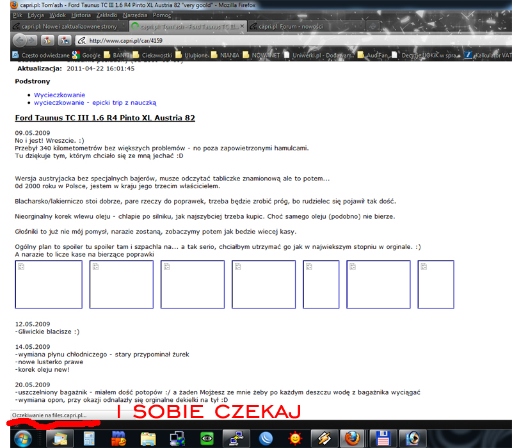Open the NOWANET bookmark folder
Screen dimensions: 512x448
point(261,55)
